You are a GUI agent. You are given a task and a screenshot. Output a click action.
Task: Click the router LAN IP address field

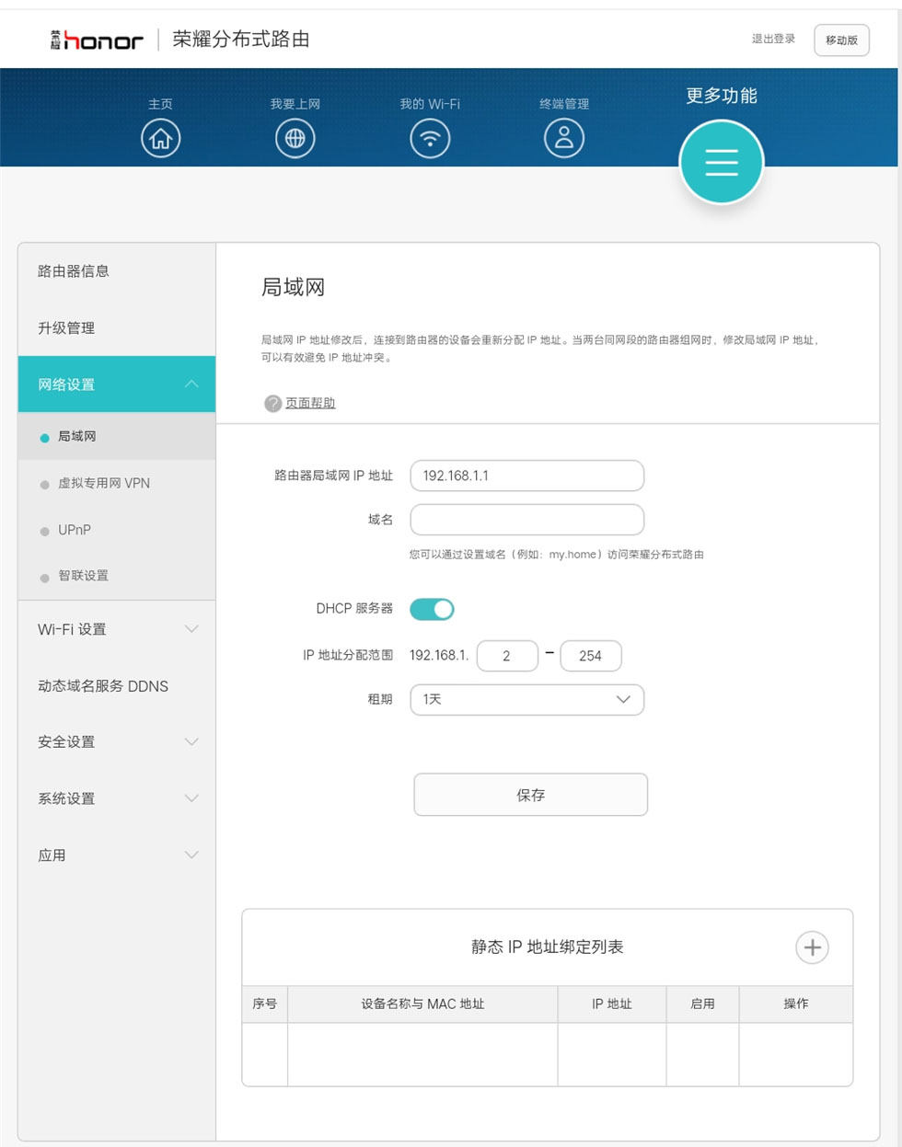coord(526,476)
